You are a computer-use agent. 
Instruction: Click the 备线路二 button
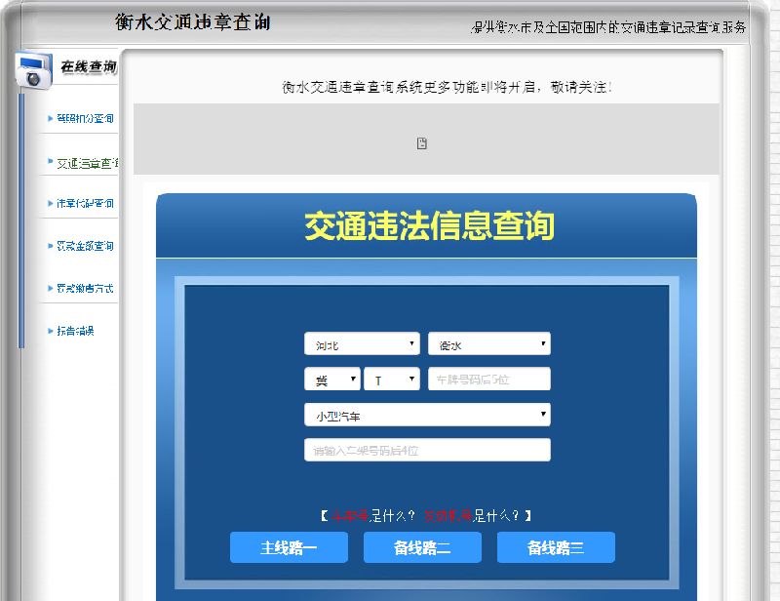[x=422, y=547]
